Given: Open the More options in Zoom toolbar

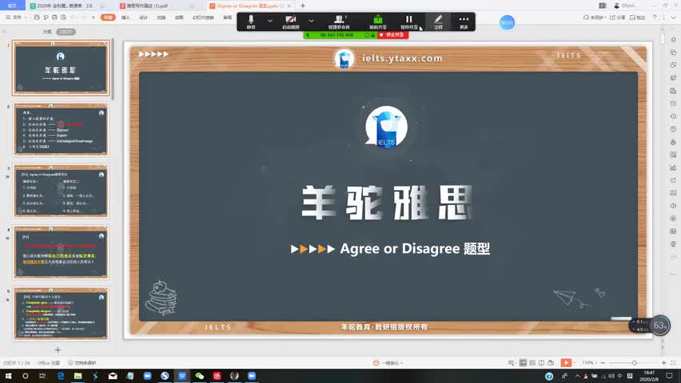Looking at the screenshot, I should (464, 22).
